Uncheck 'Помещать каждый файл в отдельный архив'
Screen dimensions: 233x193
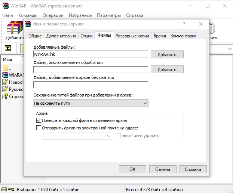tap(39, 120)
